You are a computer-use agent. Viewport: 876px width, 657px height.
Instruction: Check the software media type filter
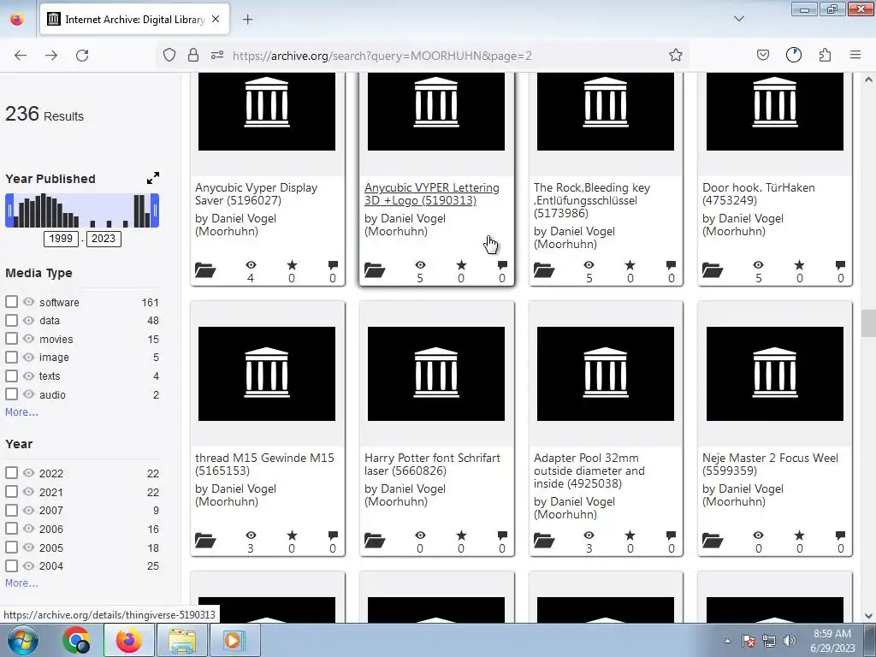pos(11,302)
